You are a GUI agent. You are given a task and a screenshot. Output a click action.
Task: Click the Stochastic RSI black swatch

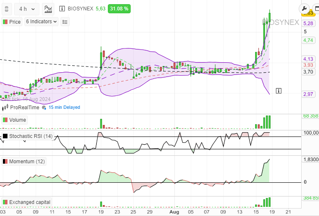(5, 136)
